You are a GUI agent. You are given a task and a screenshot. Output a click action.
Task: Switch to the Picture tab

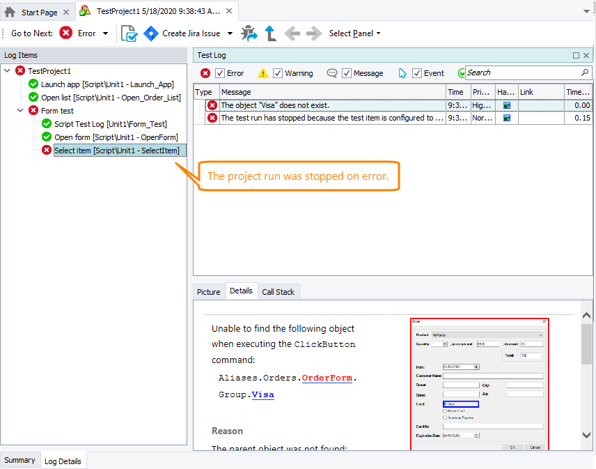tap(208, 292)
